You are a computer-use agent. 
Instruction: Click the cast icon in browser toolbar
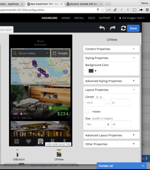coord(134,10)
